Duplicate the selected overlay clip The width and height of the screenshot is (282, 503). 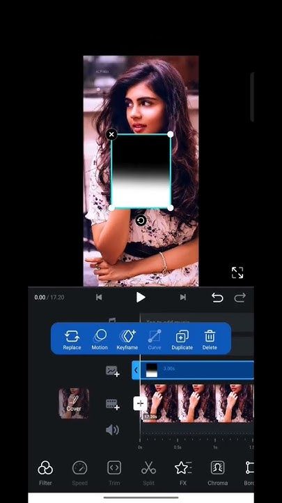coord(182,340)
